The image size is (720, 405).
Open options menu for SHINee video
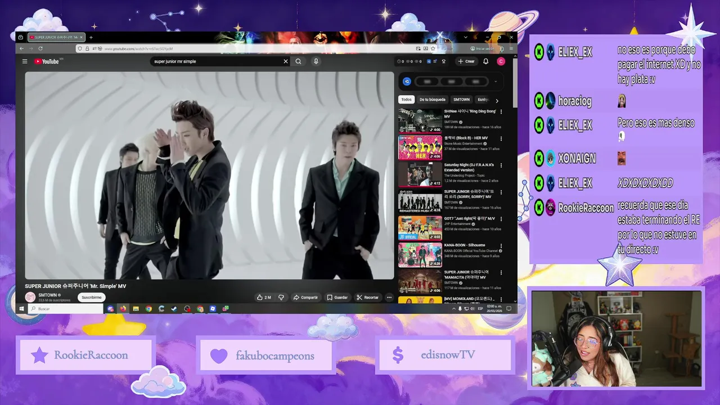(x=501, y=112)
